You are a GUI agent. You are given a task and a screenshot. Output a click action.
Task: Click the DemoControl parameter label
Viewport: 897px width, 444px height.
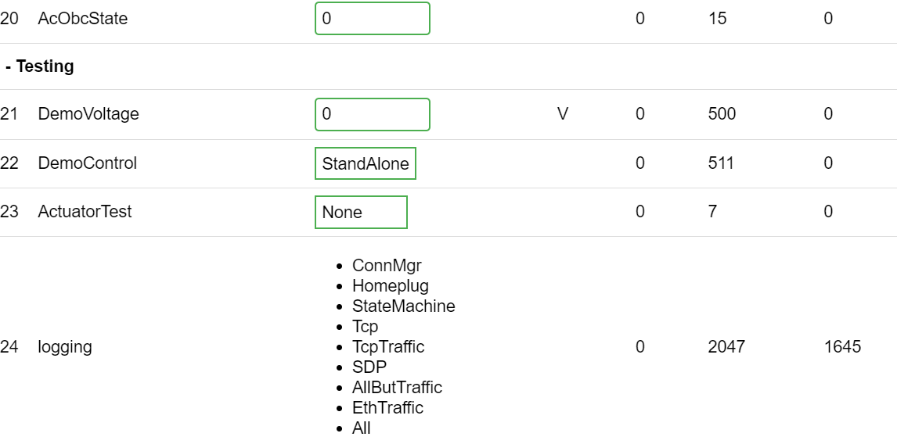click(87, 163)
